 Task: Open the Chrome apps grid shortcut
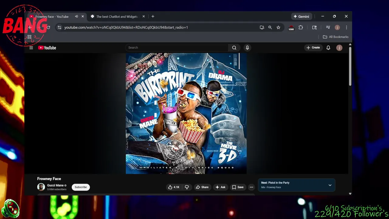point(29,37)
